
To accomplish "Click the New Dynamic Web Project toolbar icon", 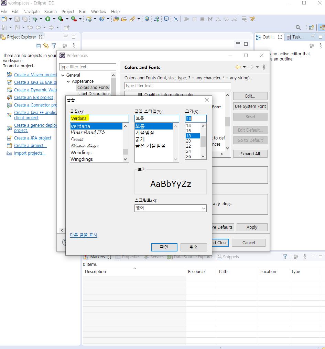I will point(89,19).
